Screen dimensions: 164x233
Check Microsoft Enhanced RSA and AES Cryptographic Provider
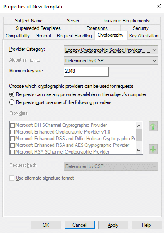point(12,145)
